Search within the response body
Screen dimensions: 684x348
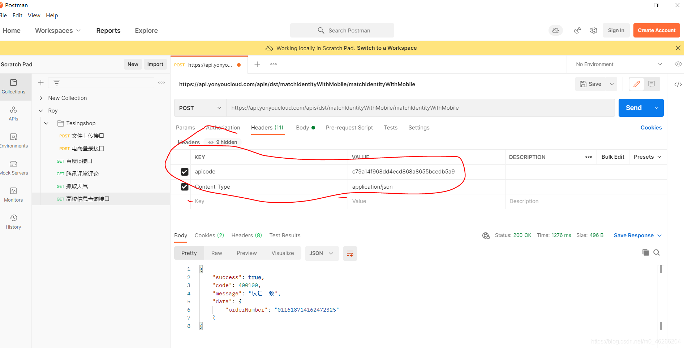pos(657,252)
